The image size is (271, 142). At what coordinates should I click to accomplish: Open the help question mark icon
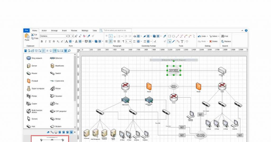pyautogui.click(x=246, y=31)
